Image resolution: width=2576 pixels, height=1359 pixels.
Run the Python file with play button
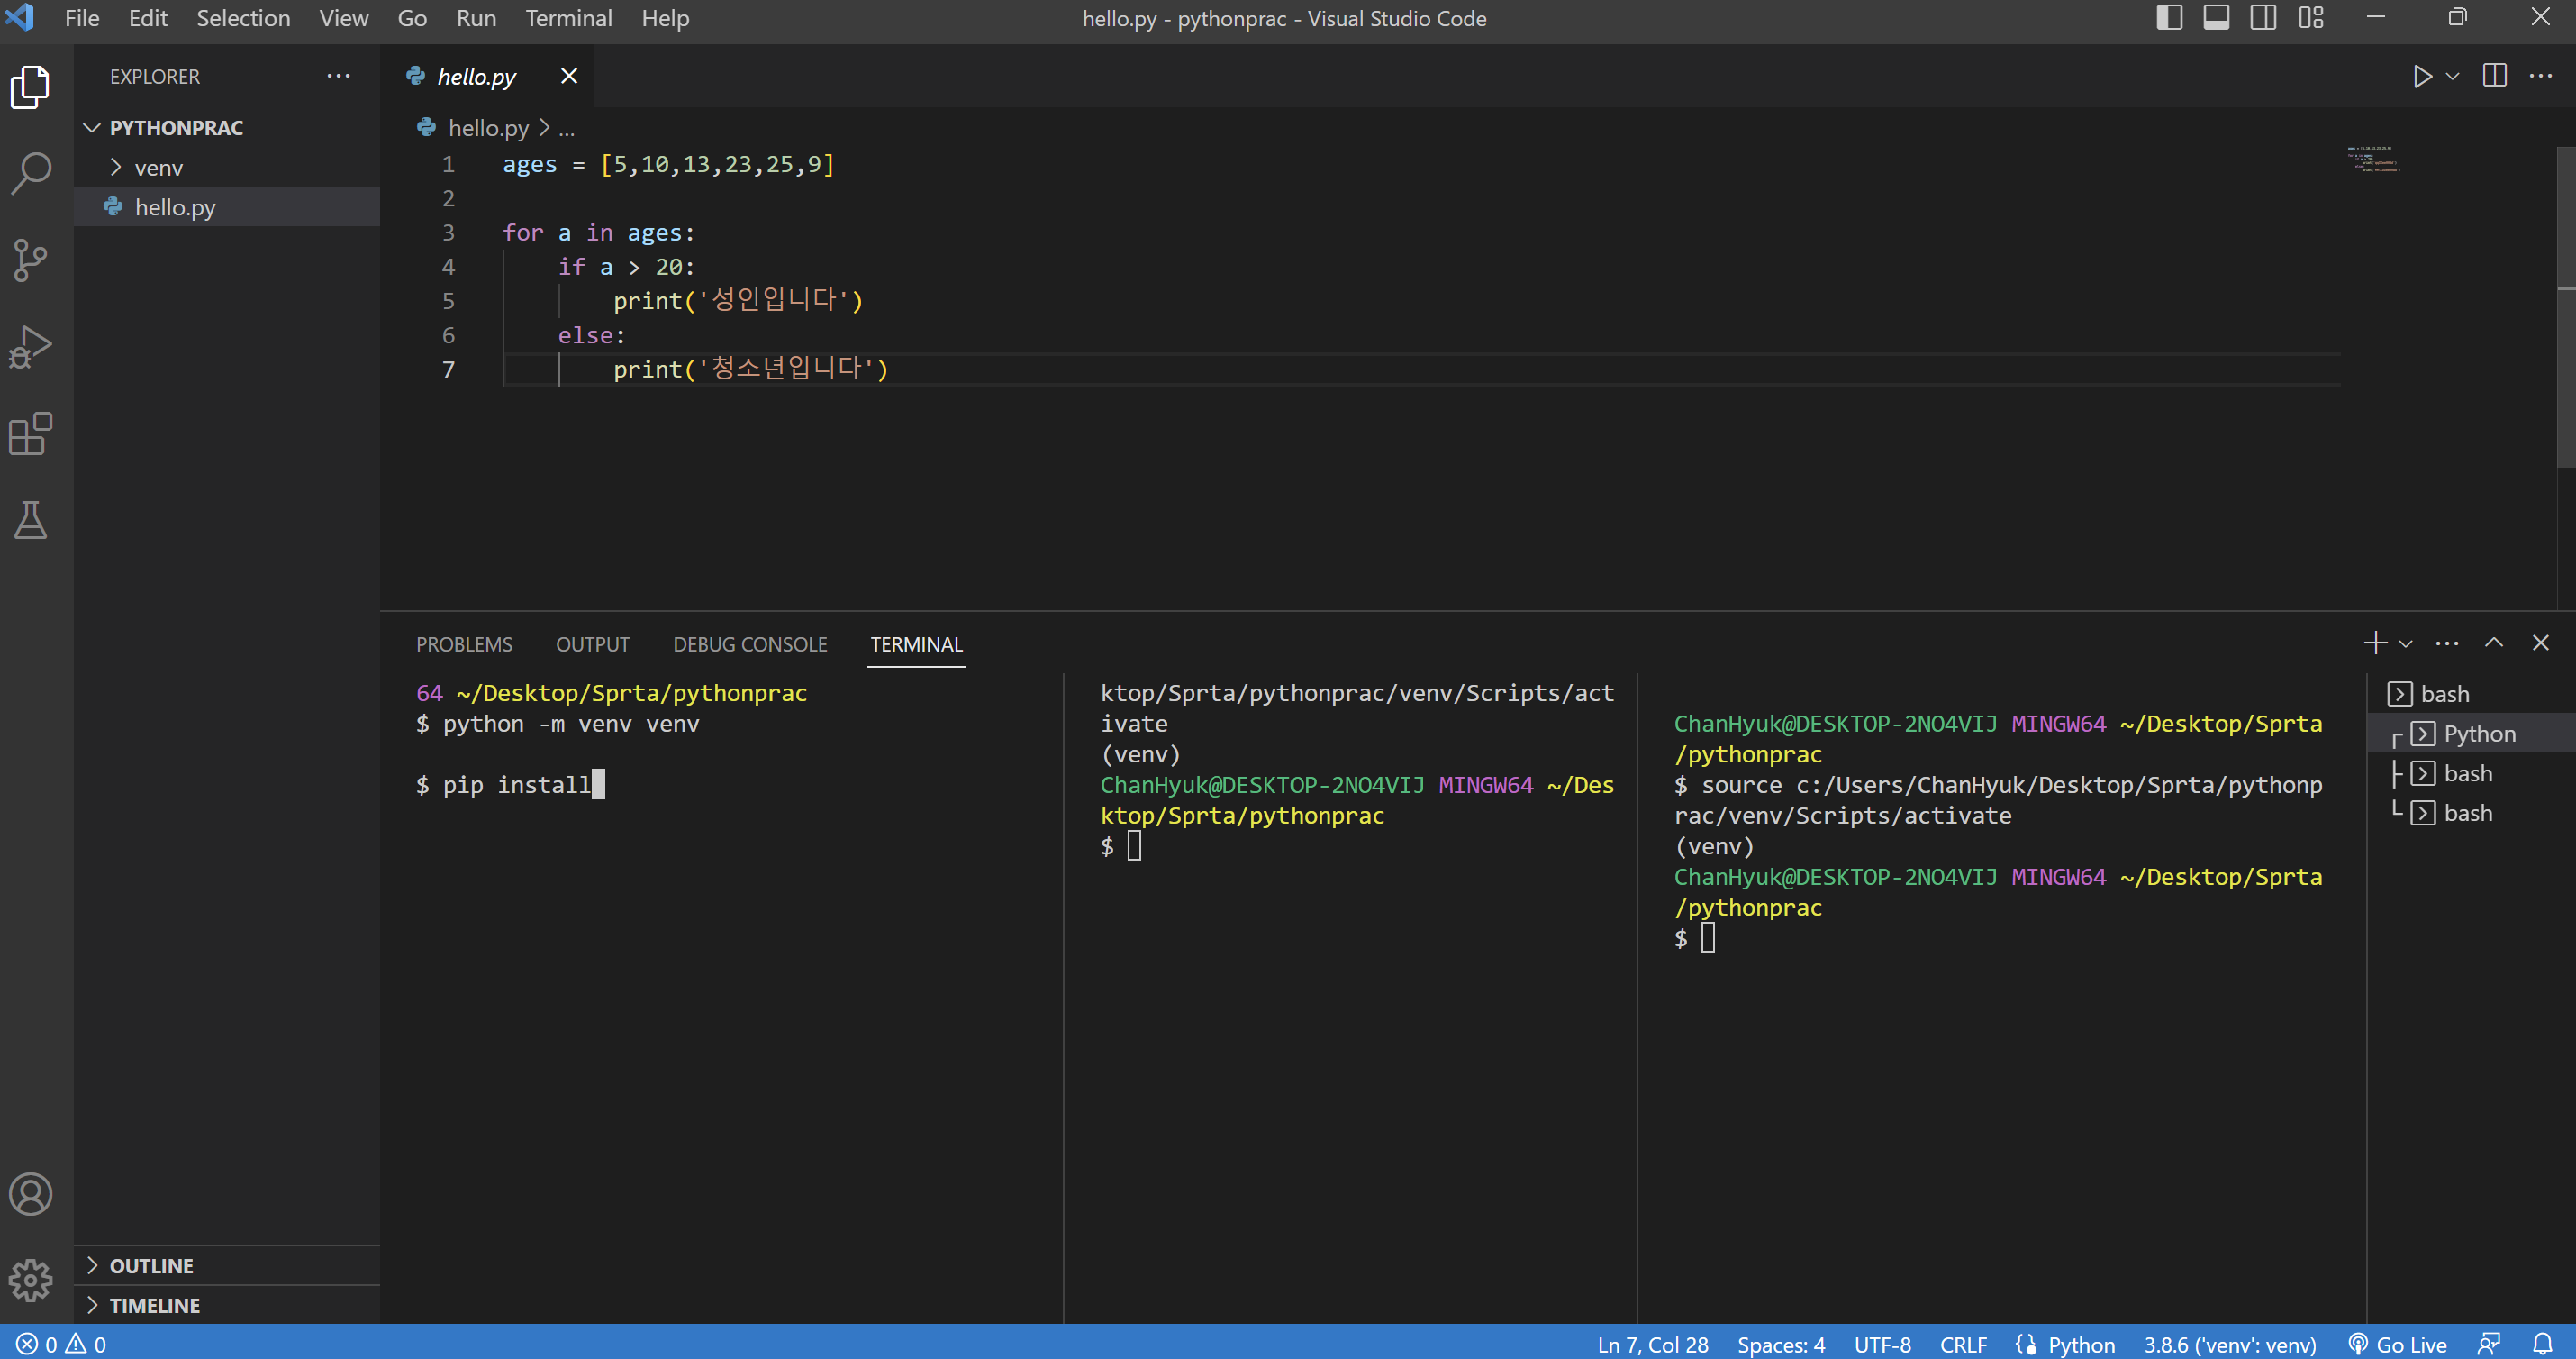[x=2422, y=76]
